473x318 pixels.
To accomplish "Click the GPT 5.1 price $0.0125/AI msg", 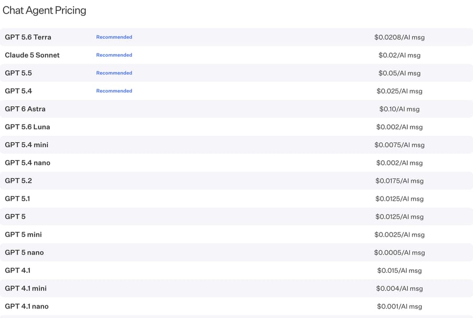I will (399, 199).
